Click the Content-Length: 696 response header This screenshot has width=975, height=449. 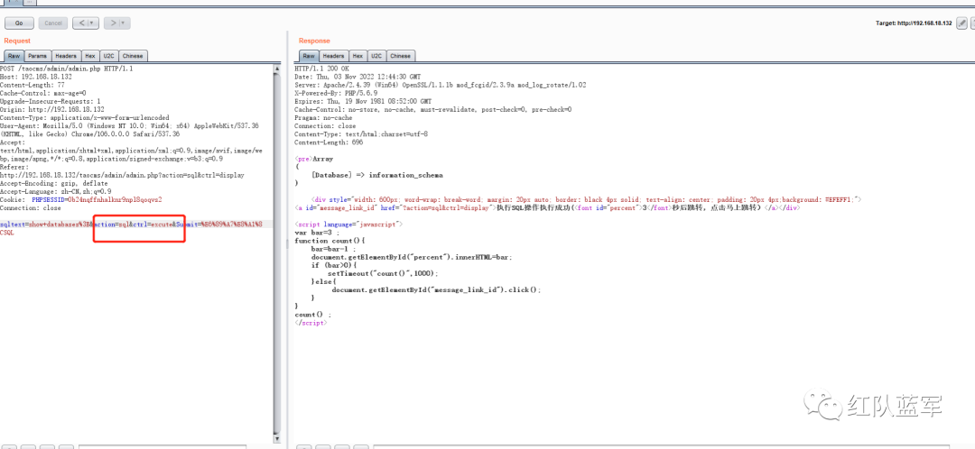click(x=329, y=142)
